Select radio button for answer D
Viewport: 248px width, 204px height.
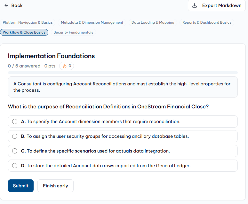click(x=15, y=166)
